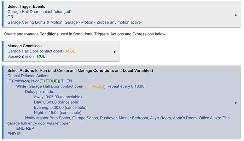
Task: Click Garage Hall Door contact *changed* trigger
Action: tap(40, 12)
